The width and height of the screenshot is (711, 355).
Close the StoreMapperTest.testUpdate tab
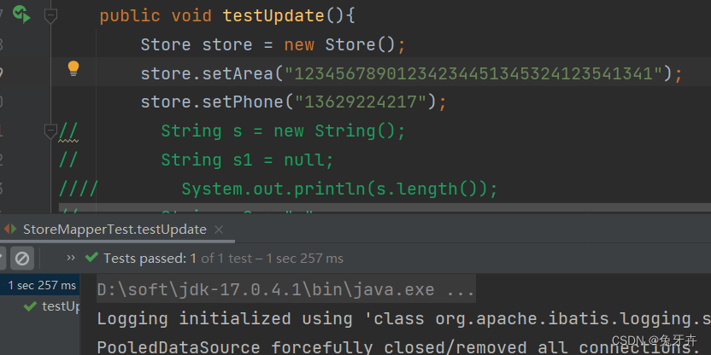click(x=219, y=230)
